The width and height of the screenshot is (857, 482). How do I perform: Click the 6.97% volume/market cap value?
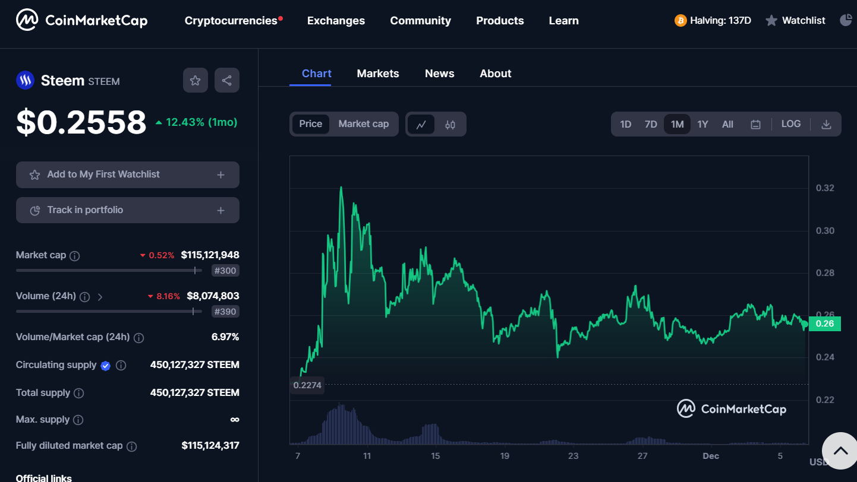click(225, 337)
